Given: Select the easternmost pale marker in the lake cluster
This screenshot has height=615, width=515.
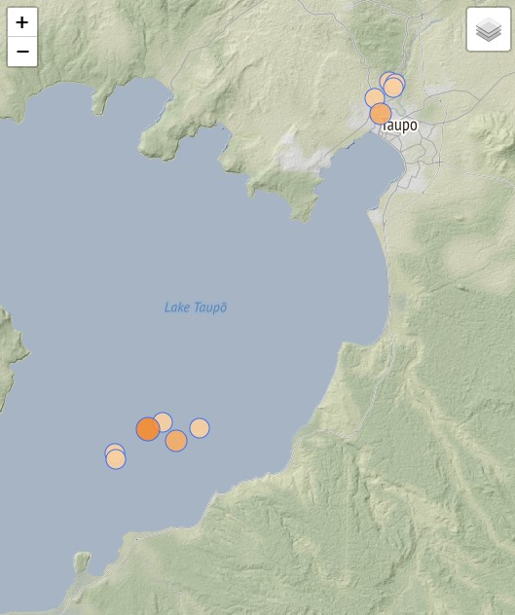Looking at the screenshot, I should [x=200, y=428].
